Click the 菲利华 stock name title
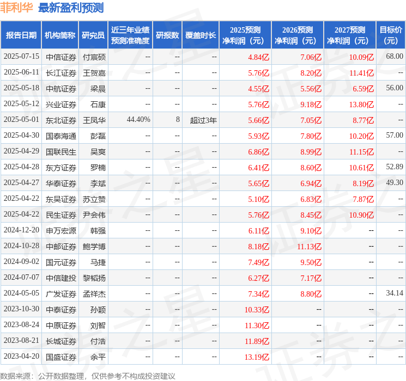The height and width of the screenshot is (381, 406). [x=16, y=8]
